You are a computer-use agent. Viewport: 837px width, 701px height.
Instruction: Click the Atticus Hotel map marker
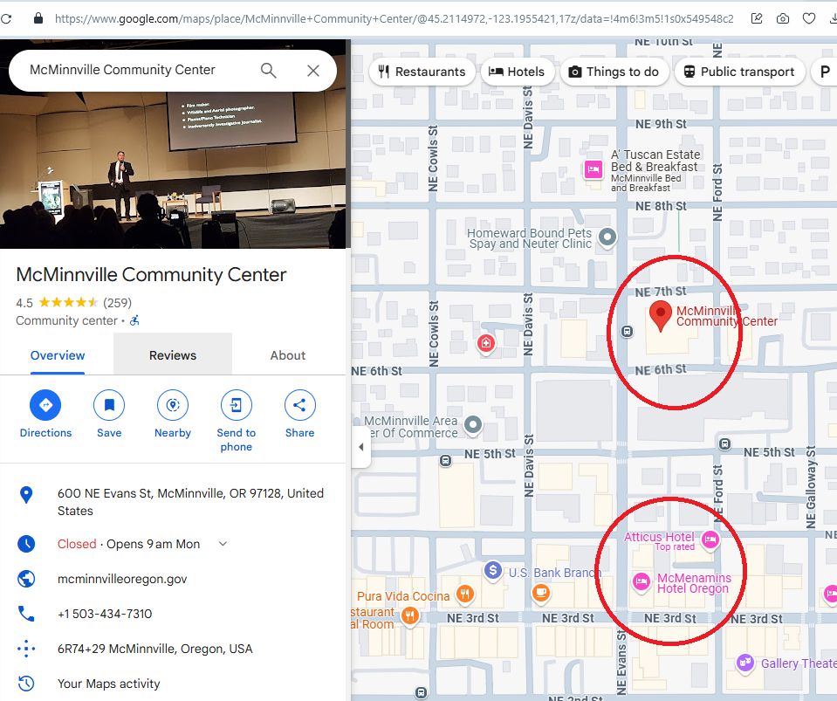click(710, 540)
